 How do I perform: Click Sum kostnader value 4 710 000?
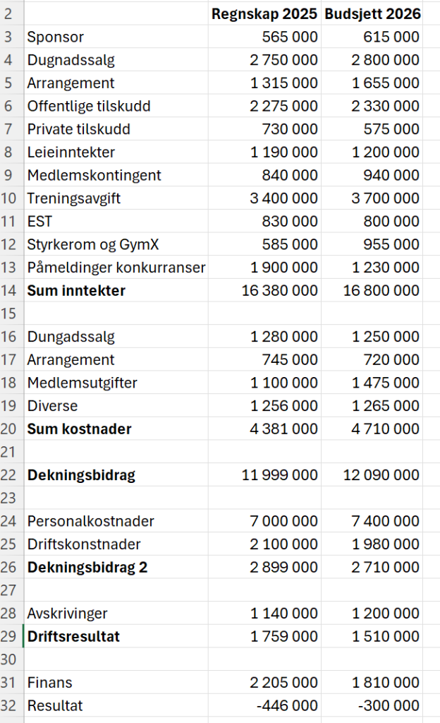pyautogui.click(x=385, y=429)
